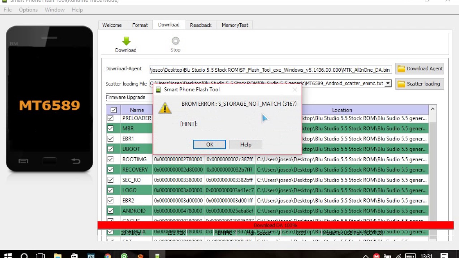The width and height of the screenshot is (459, 258).
Task: Uncheck the ANDROID partition checkbox
Action: pos(110,211)
